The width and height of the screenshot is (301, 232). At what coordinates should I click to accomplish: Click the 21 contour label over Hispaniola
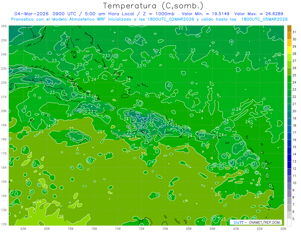[149, 116]
